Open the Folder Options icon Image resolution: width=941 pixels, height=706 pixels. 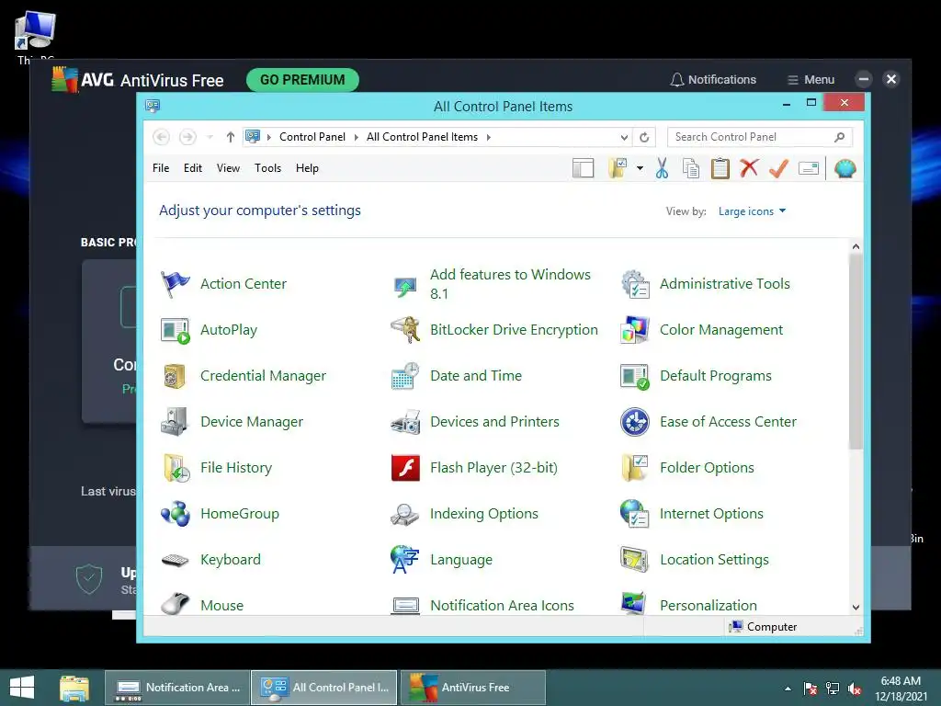635,468
